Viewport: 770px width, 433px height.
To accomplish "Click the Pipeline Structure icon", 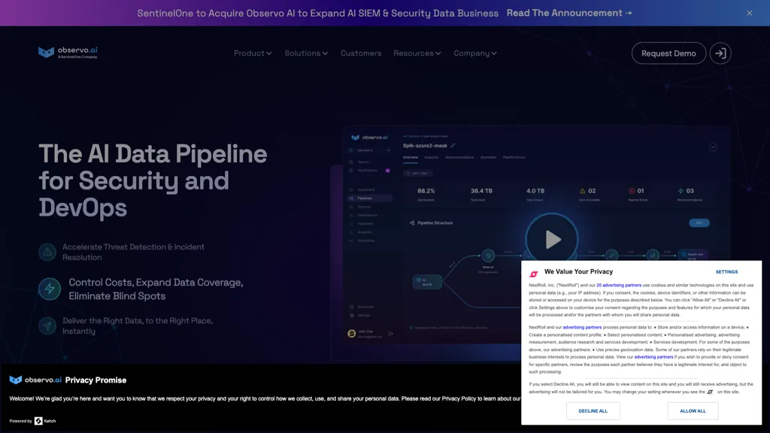I will 412,223.
